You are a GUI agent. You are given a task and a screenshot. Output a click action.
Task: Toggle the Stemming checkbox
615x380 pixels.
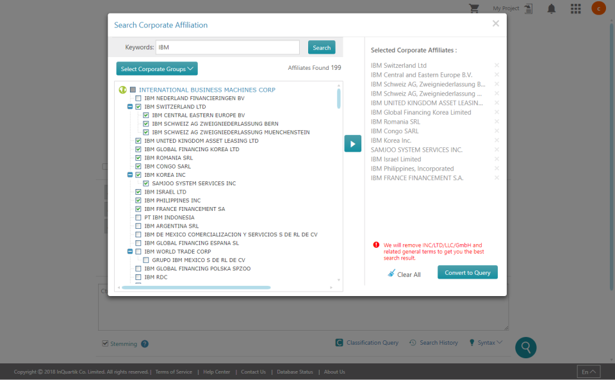pos(105,343)
